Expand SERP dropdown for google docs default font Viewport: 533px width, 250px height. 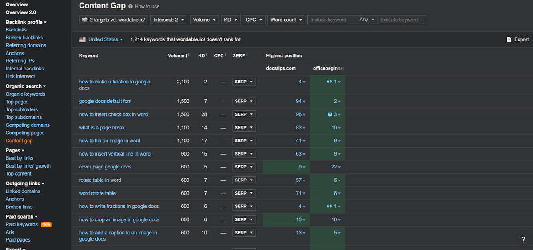[244, 102]
